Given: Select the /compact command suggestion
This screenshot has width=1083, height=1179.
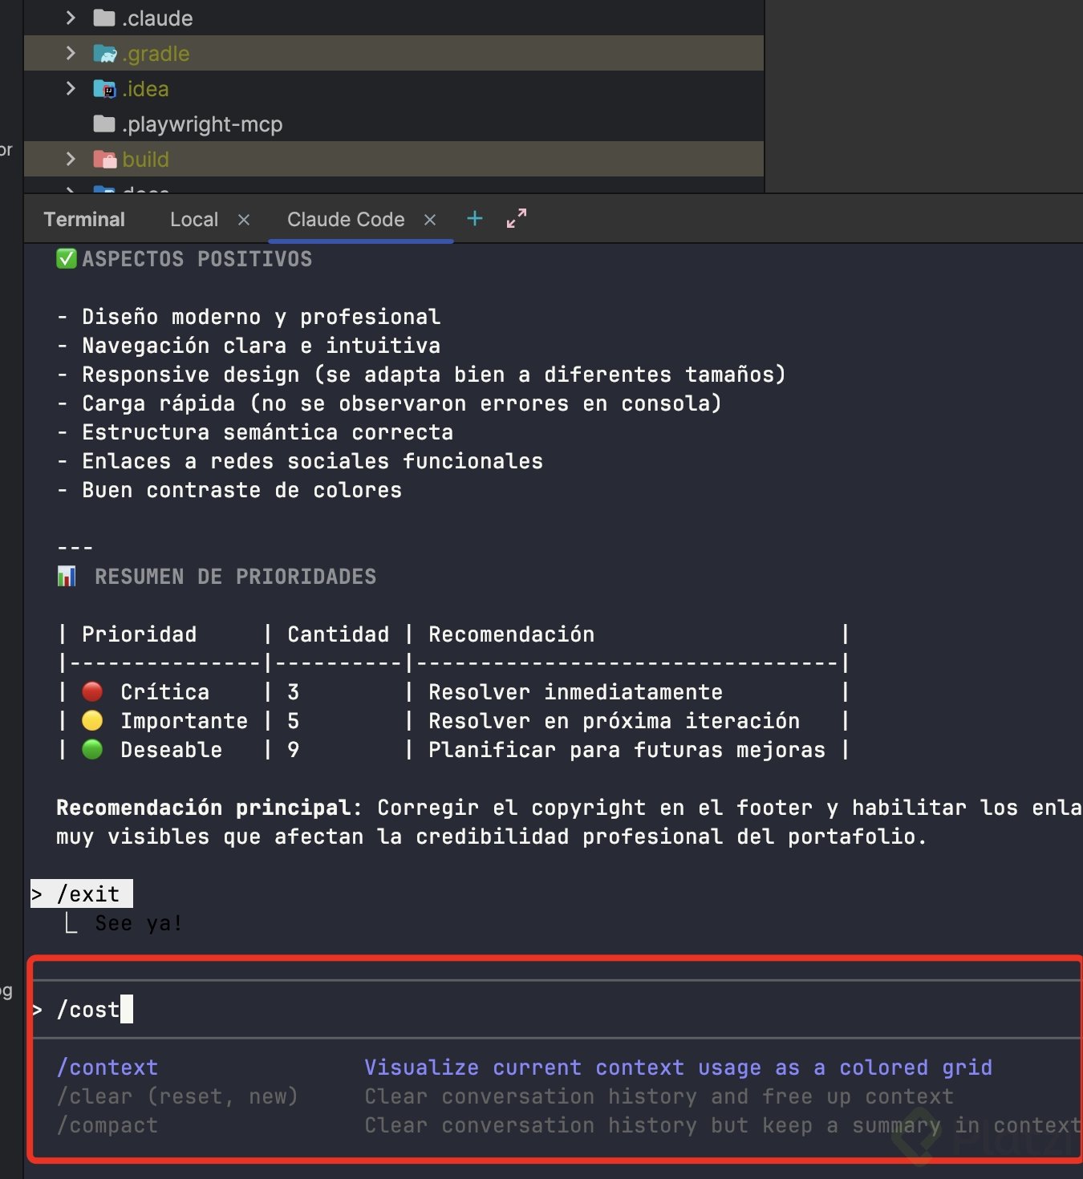Looking at the screenshot, I should (x=107, y=1125).
